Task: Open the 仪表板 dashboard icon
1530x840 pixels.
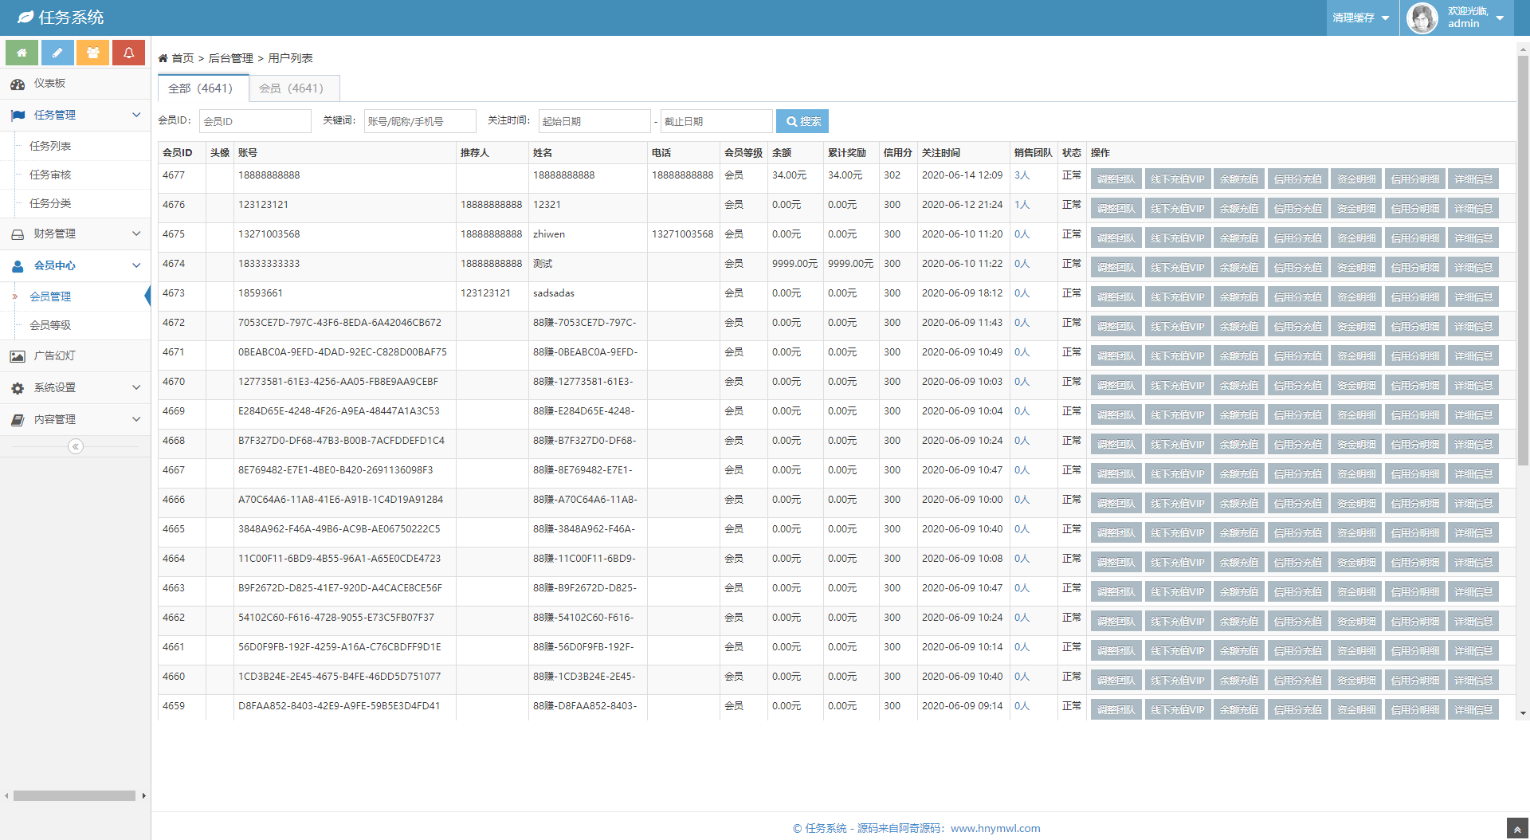Action: click(18, 84)
